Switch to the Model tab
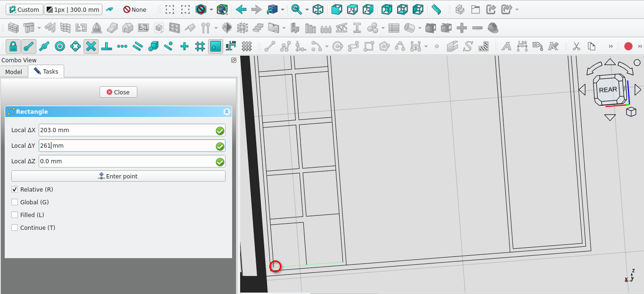The image size is (644, 294). click(14, 72)
